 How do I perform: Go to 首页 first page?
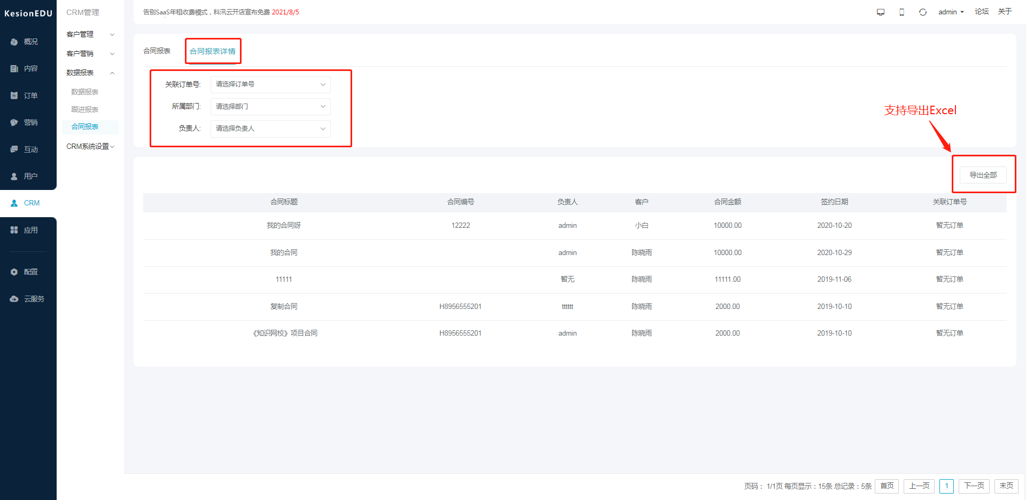tap(887, 486)
